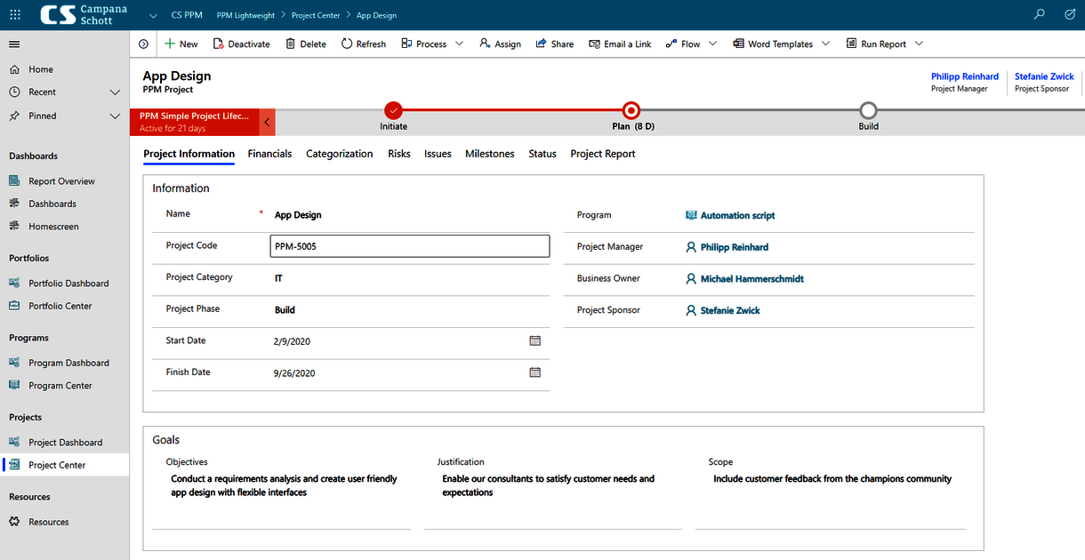Click the Project Category value IT
The width and height of the screenshot is (1085, 560).
[278, 278]
